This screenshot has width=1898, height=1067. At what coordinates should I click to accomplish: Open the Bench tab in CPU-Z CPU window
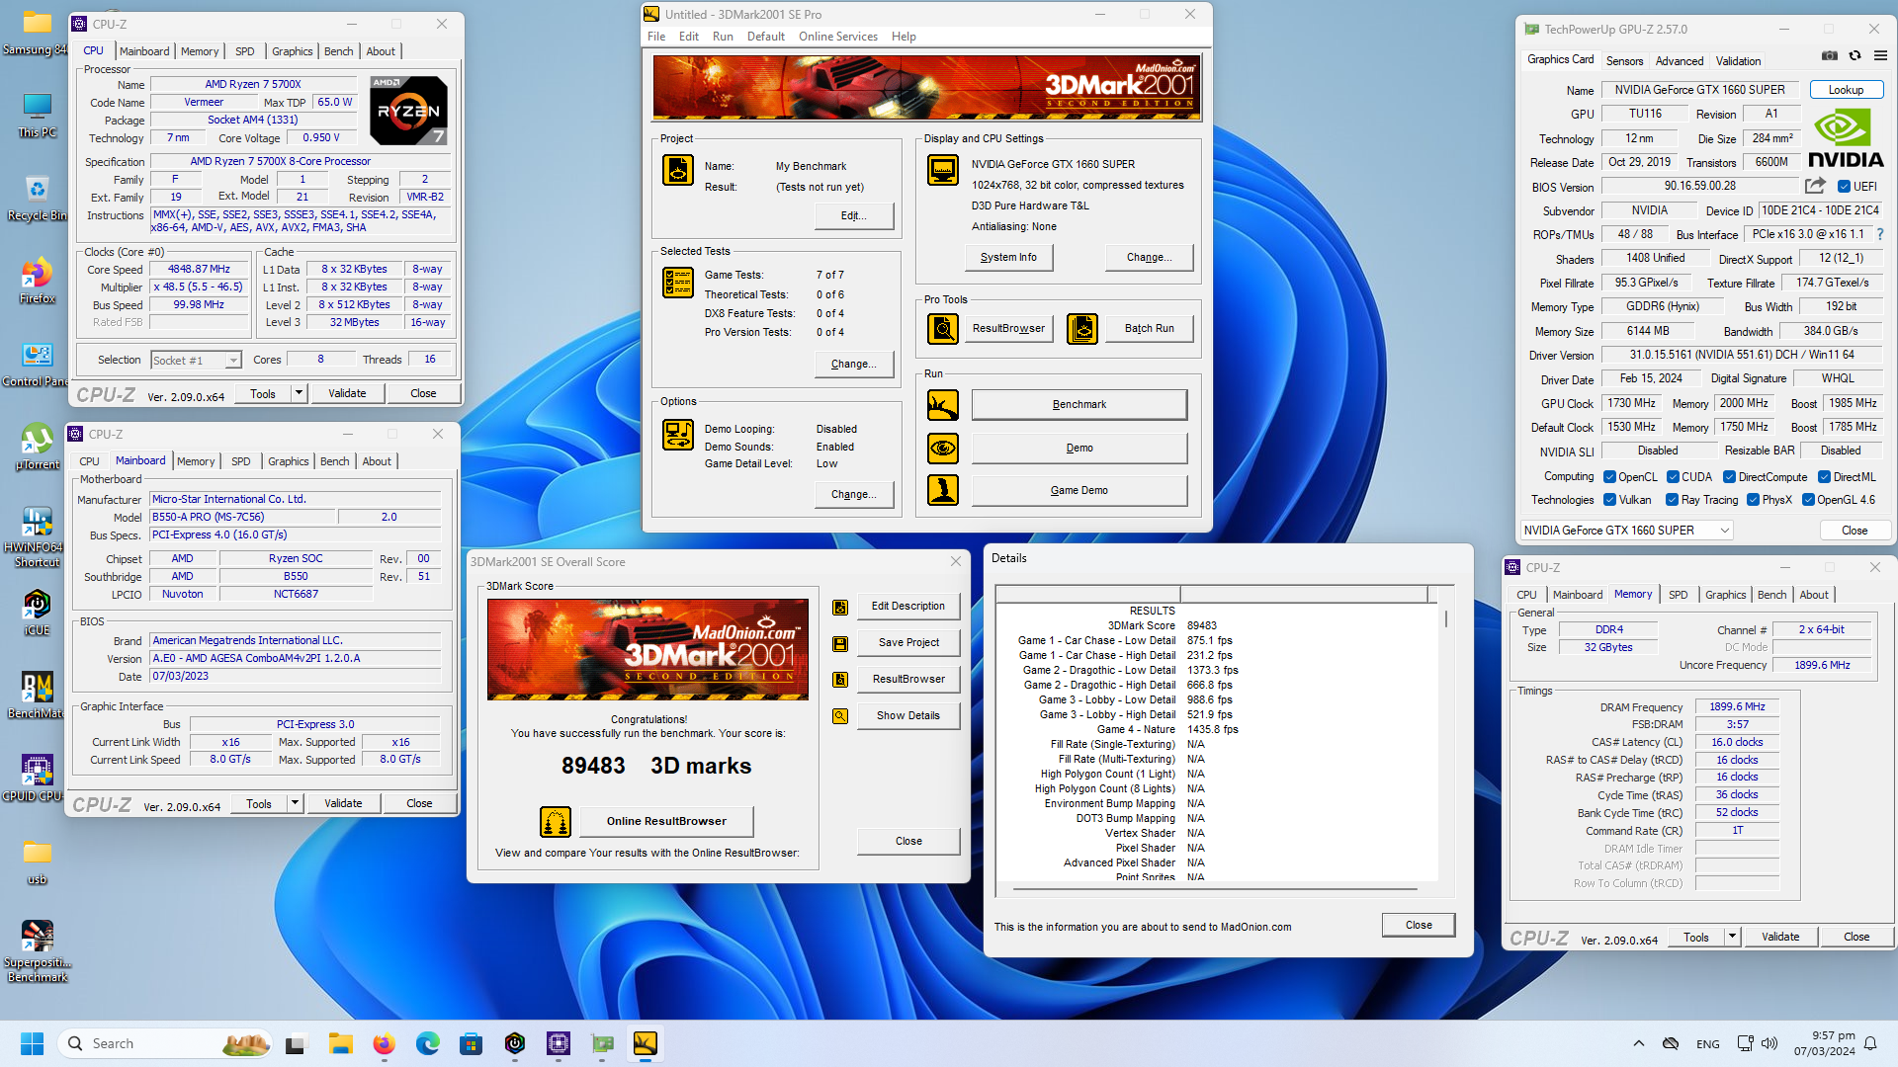pos(338,51)
